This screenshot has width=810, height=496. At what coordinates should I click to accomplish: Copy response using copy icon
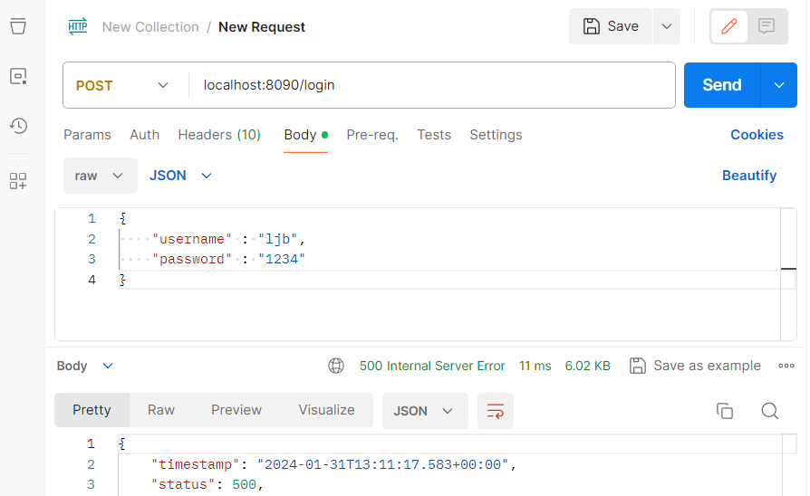tap(725, 411)
